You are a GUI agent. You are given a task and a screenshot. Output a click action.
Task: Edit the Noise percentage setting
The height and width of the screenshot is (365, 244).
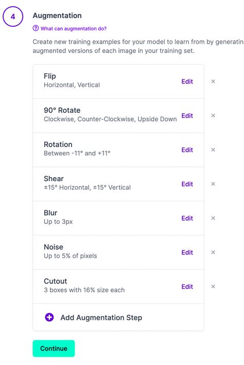point(187,252)
